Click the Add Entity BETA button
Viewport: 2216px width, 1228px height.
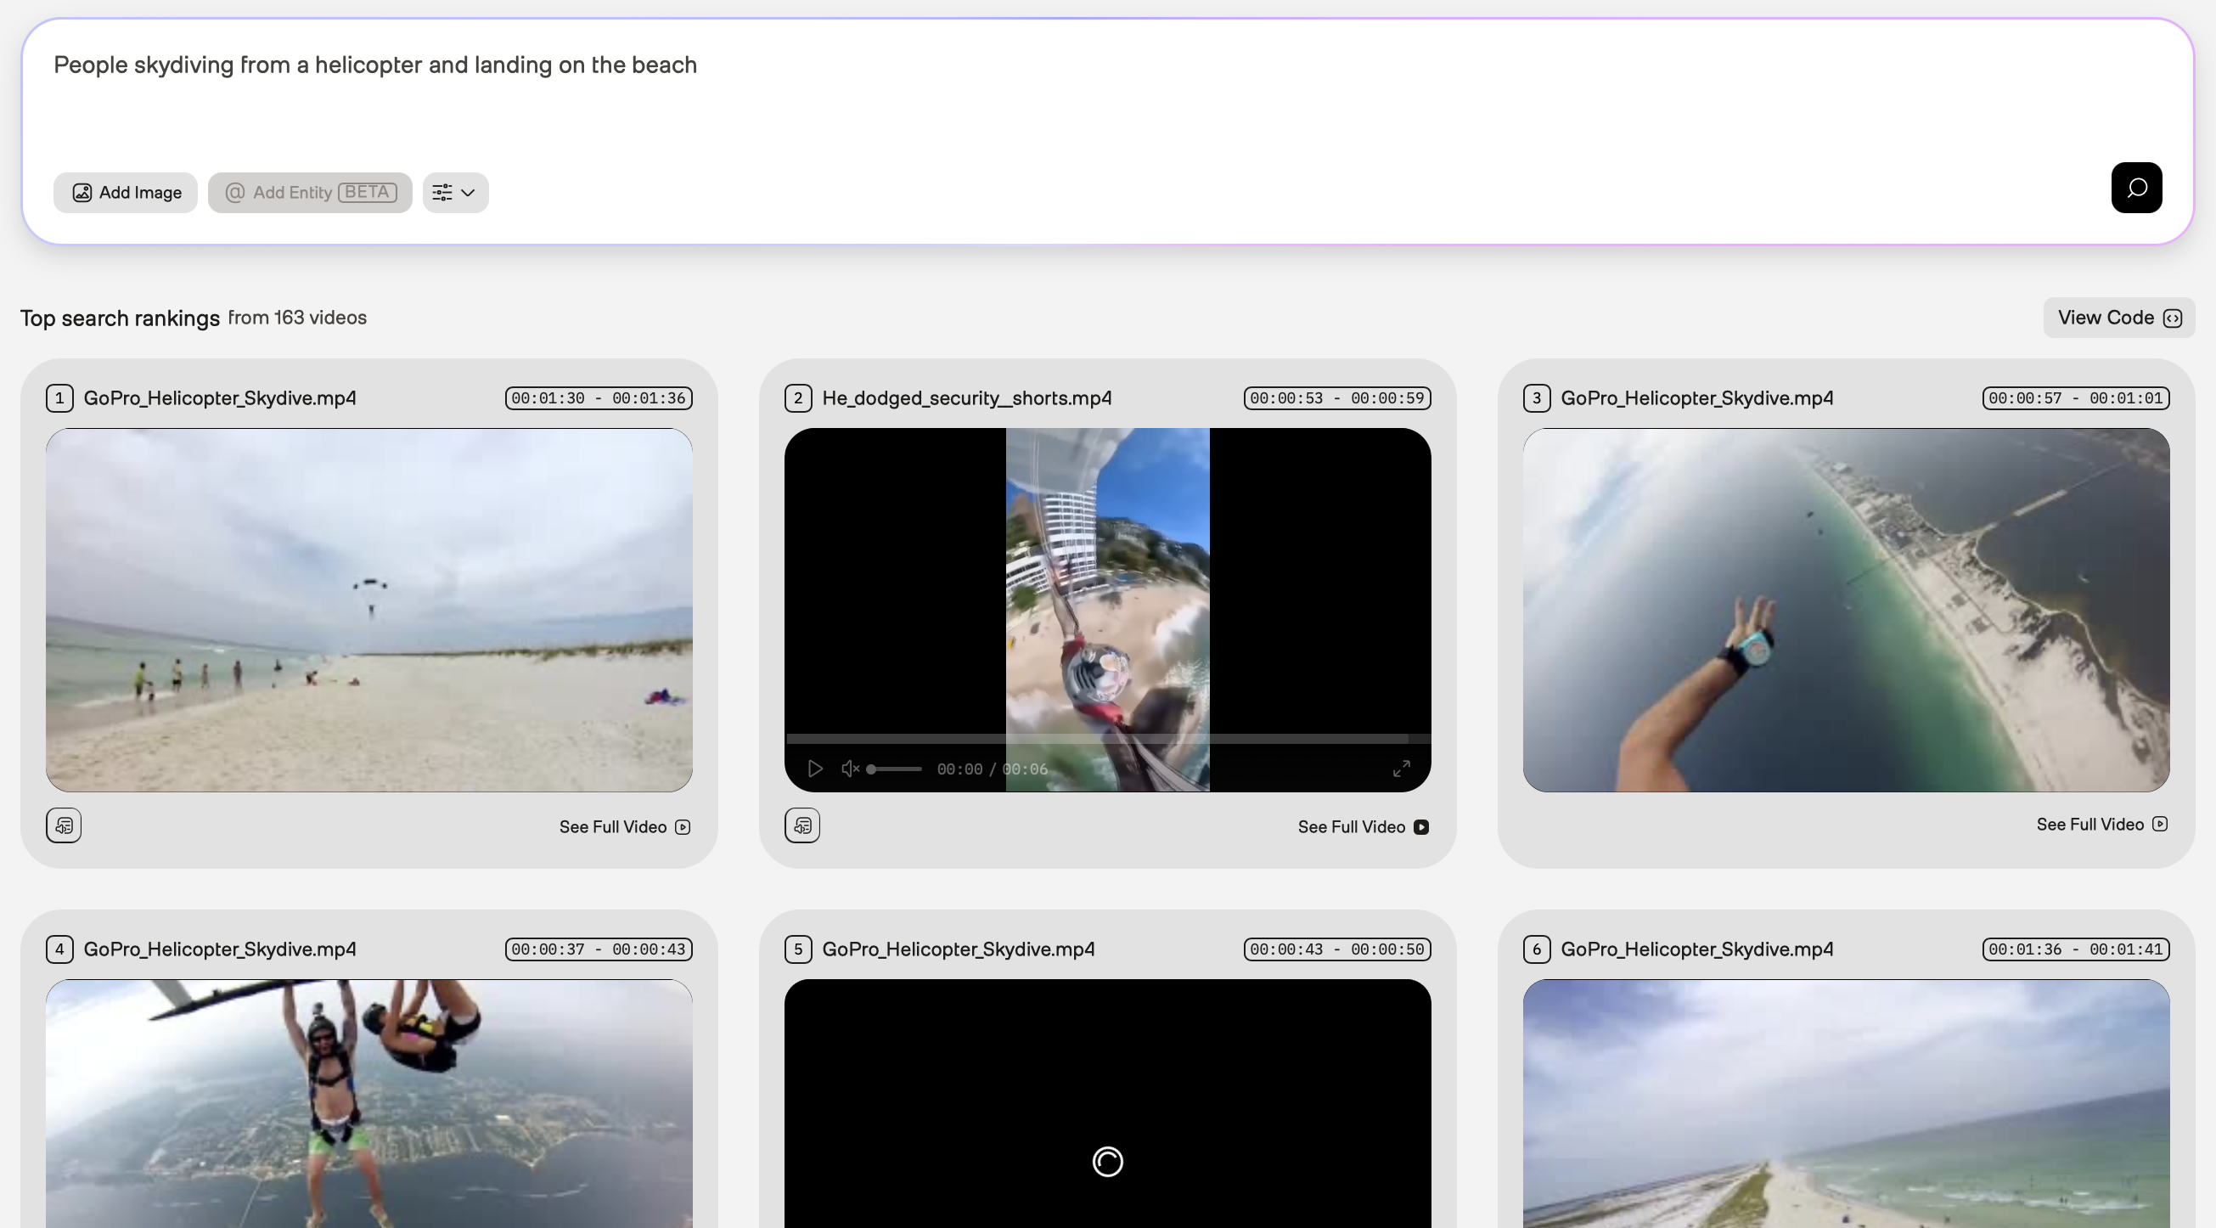(x=310, y=193)
